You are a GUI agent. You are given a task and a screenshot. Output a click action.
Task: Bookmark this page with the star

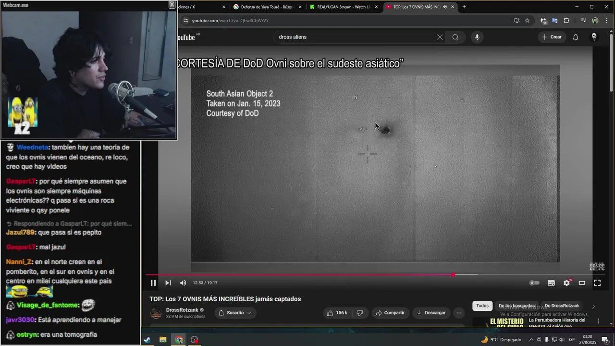[527, 21]
